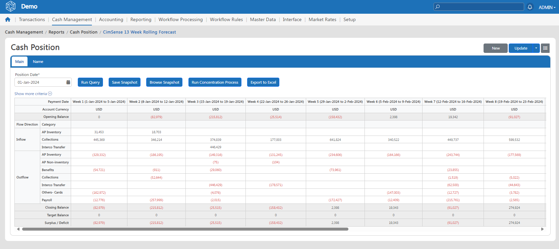Click the list view icon beside Update
The height and width of the screenshot is (249, 559).
[545, 48]
